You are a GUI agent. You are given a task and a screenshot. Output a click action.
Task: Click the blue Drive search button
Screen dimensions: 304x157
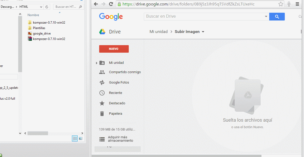(277, 17)
